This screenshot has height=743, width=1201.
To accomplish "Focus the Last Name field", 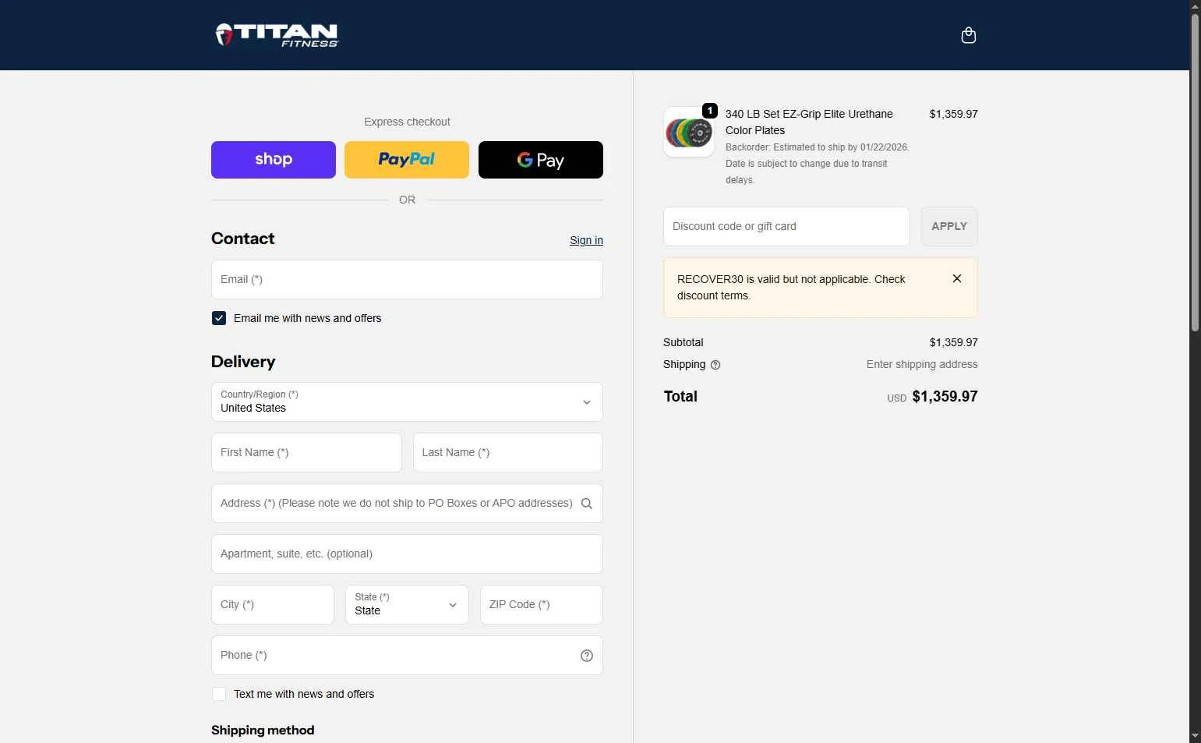I will (508, 453).
